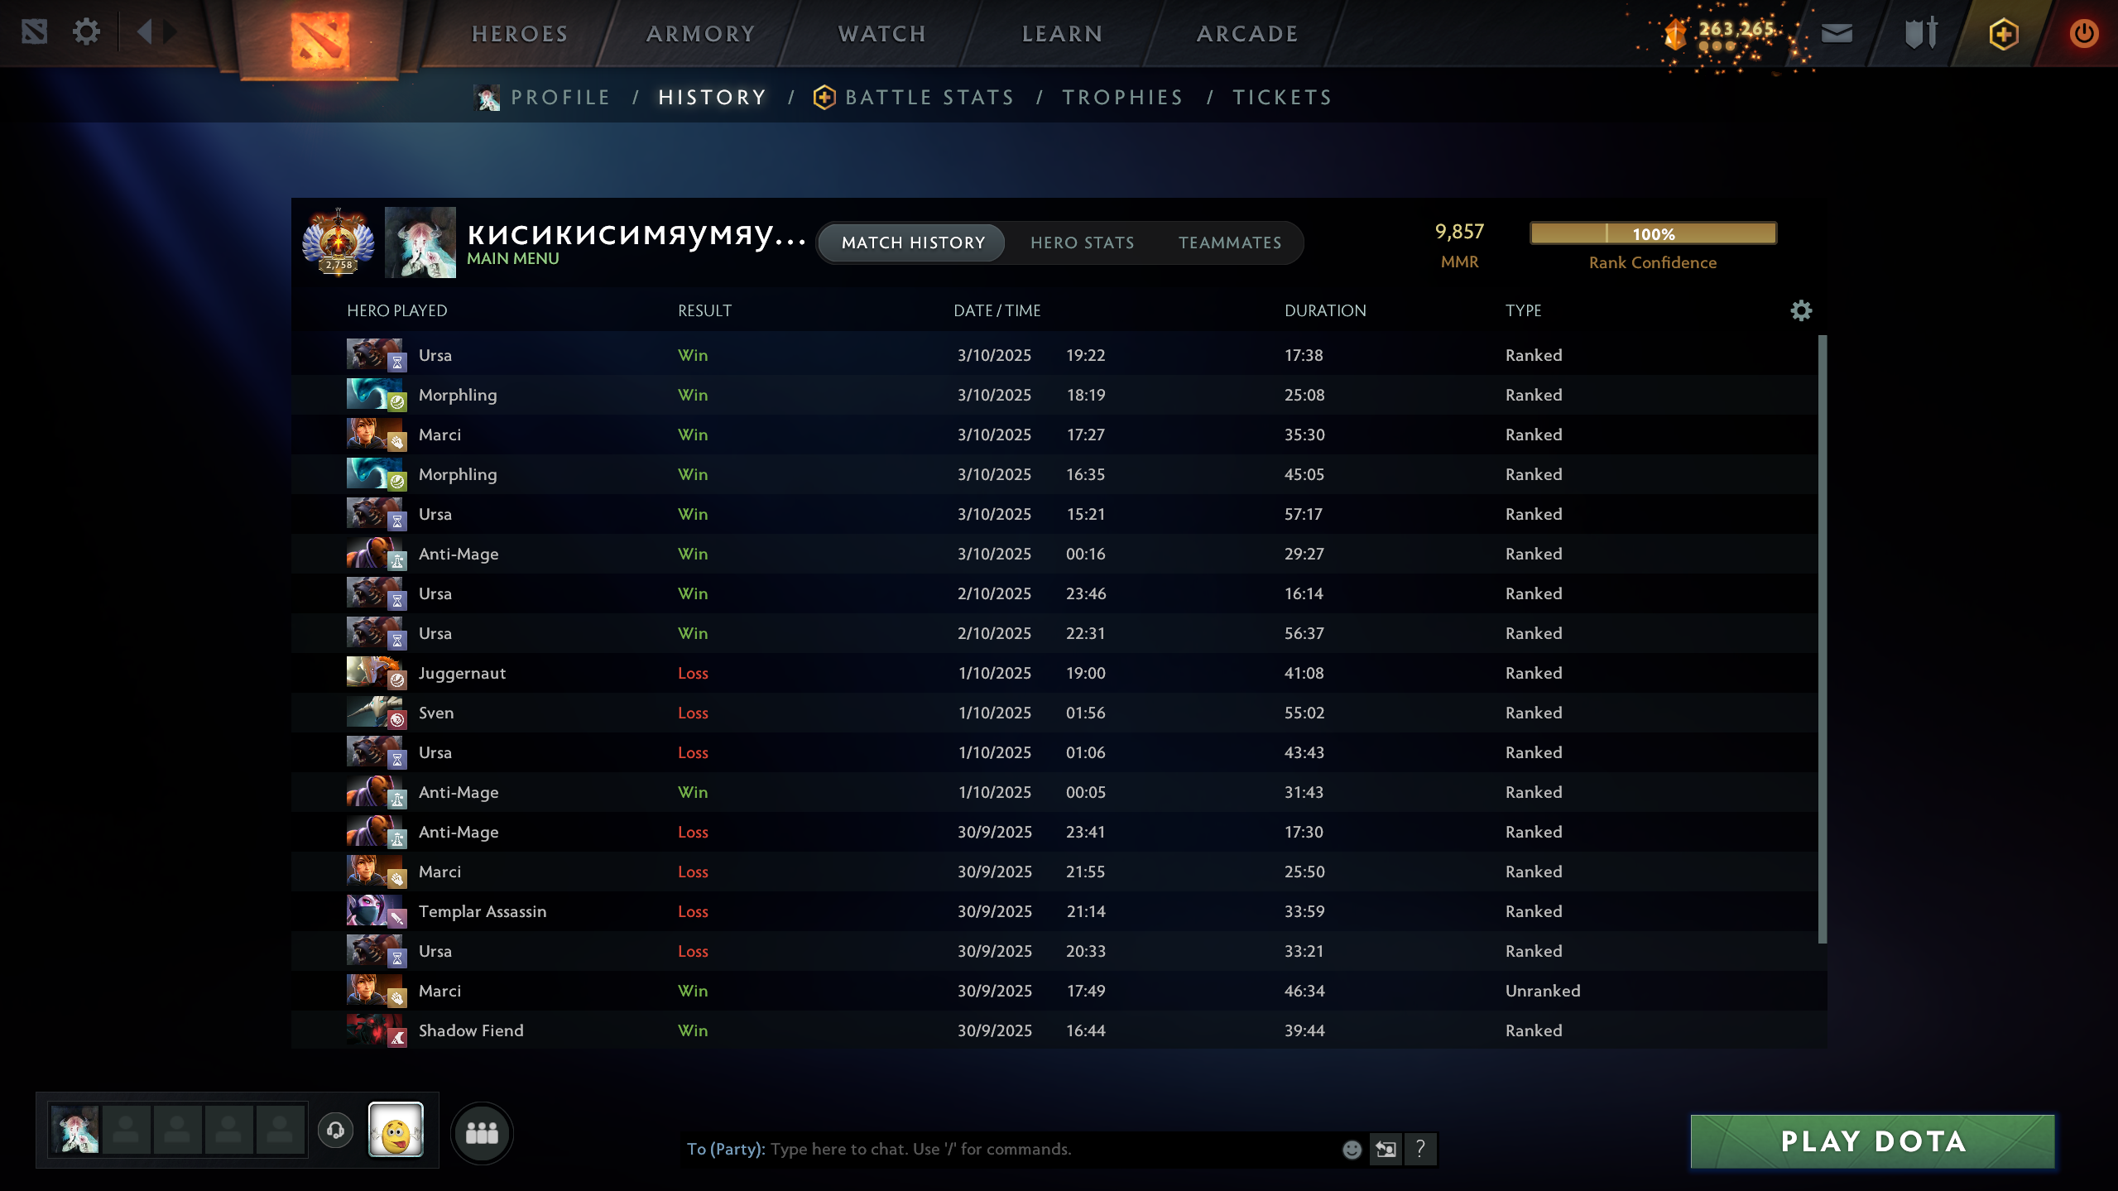This screenshot has width=2118, height=1191.
Task: Open the Dota Plus hexagon icon
Action: point(2004,34)
